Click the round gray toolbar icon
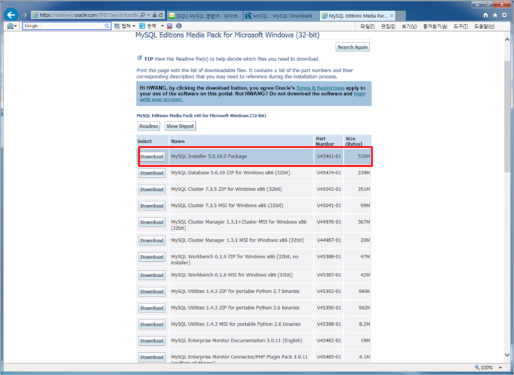The image size is (514, 375). [179, 26]
